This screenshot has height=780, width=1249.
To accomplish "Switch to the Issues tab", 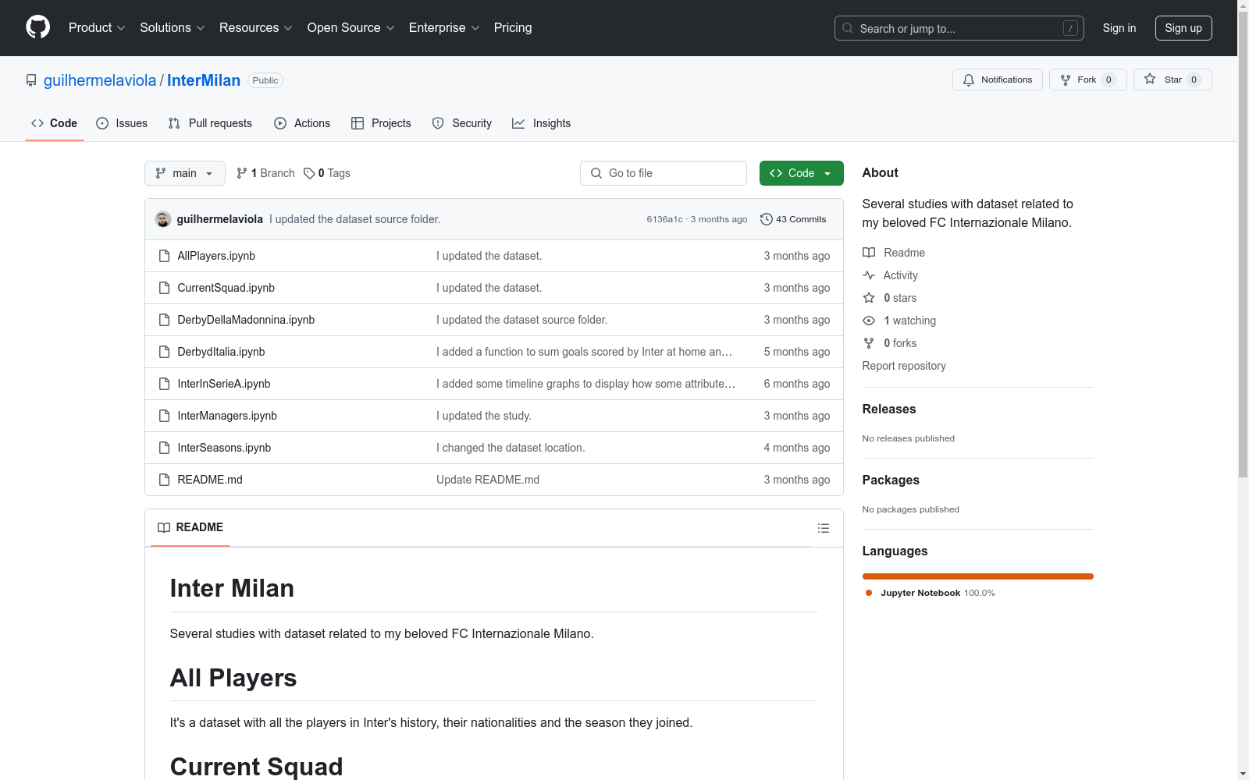I will [122, 123].
